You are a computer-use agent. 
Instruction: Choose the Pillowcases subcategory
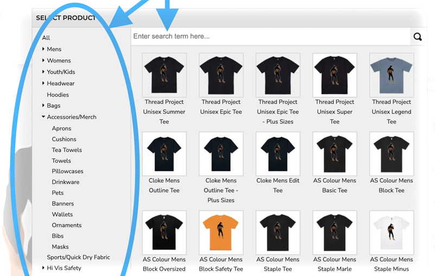[67, 172]
